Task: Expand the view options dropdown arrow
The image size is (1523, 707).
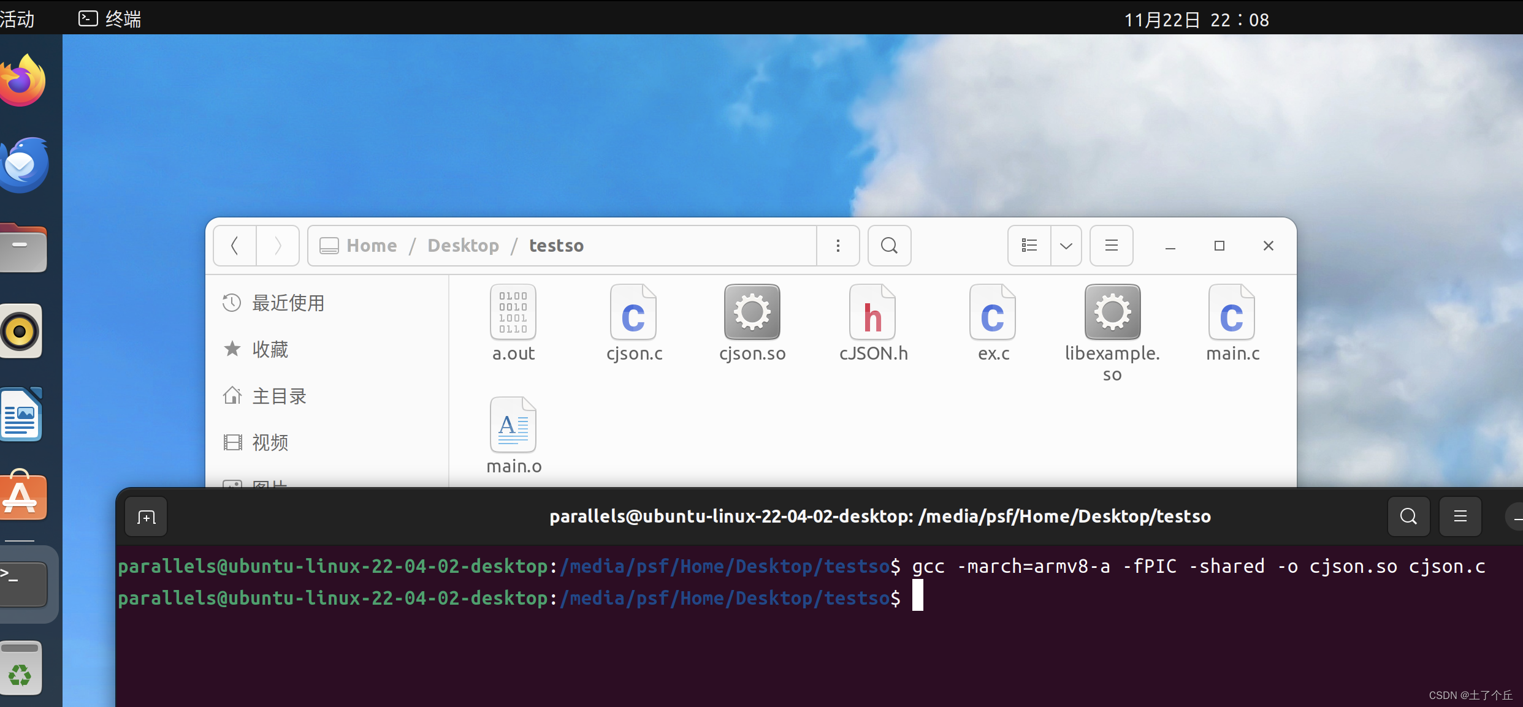Action: (x=1066, y=246)
